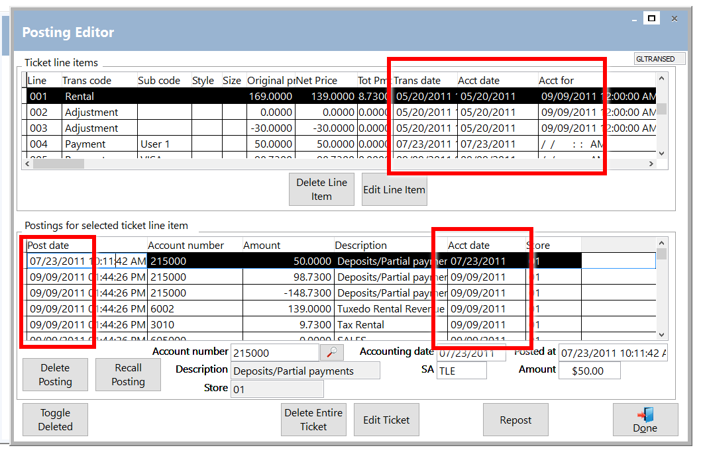Screen dimensions: 703x462
Task: Click the Done button with door icon
Action: click(645, 420)
